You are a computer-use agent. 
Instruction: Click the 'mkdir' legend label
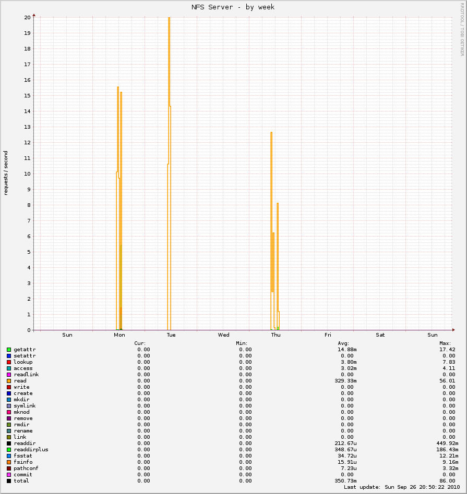pos(21,400)
